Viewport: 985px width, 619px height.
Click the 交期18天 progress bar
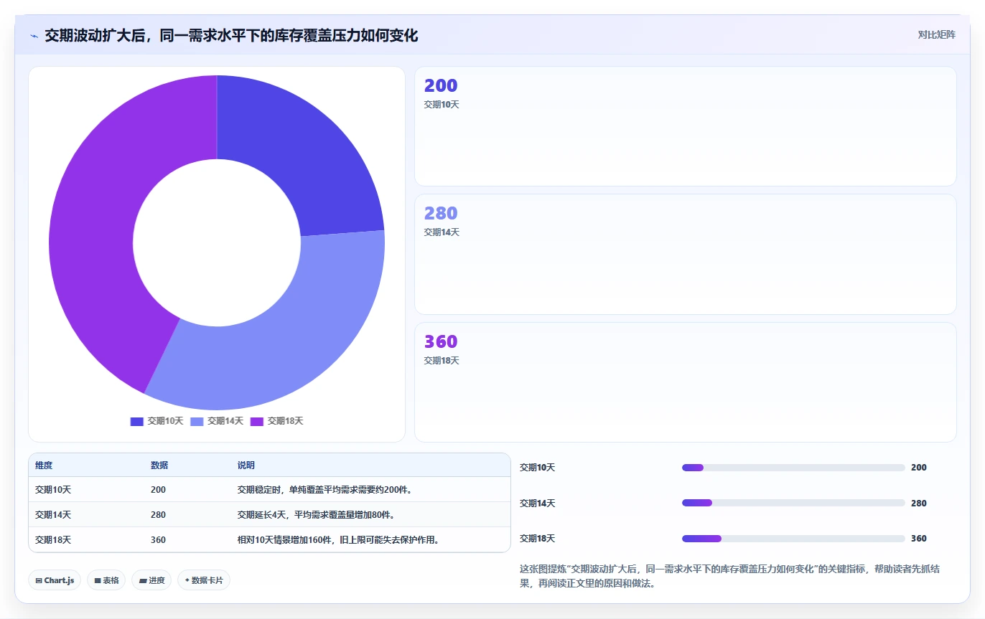(x=793, y=539)
